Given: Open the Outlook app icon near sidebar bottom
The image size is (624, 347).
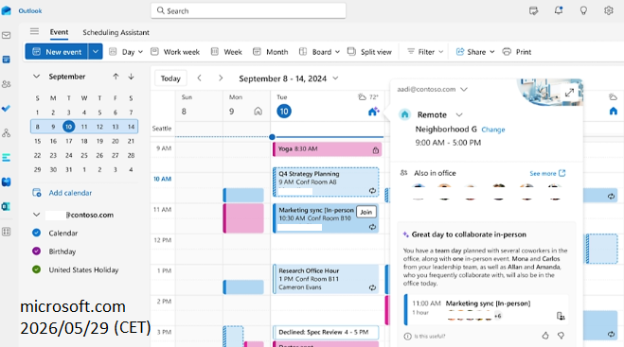Looking at the screenshot, I should coord(7,207).
